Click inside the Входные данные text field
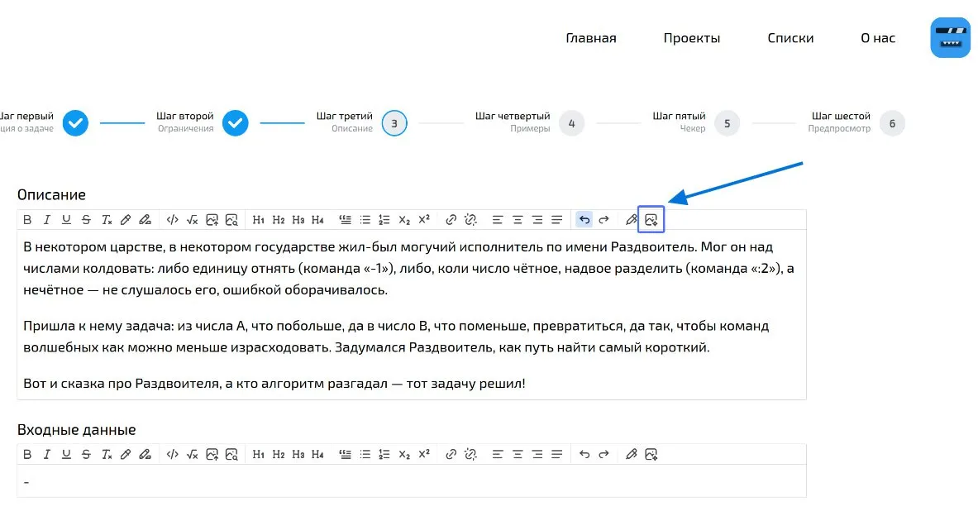The image size is (978, 521). 331,482
